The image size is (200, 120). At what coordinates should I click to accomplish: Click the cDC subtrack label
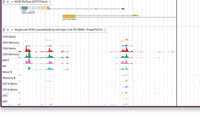pyautogui.click(x=5, y=96)
